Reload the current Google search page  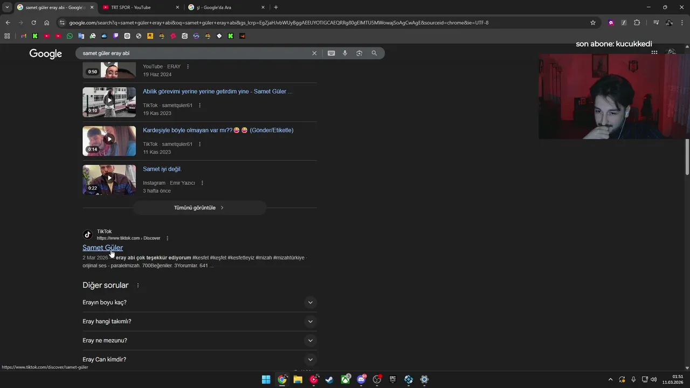[x=33, y=23]
